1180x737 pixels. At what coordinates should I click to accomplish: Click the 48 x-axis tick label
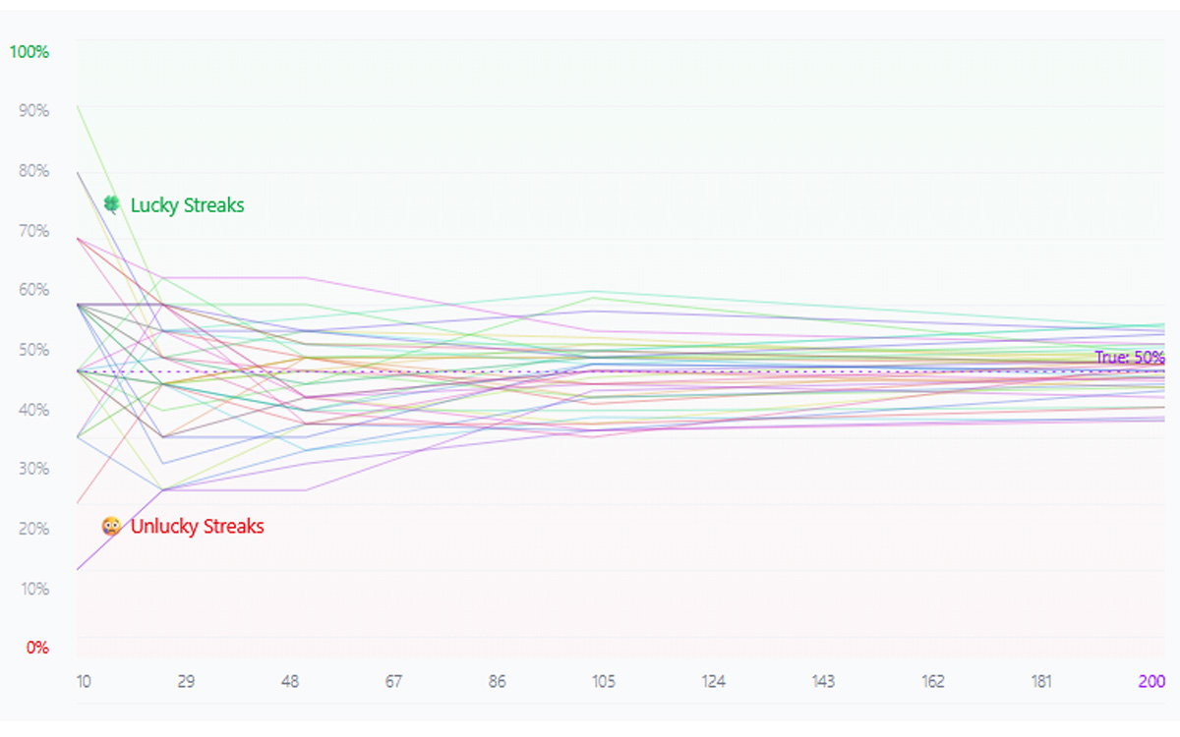click(x=290, y=681)
